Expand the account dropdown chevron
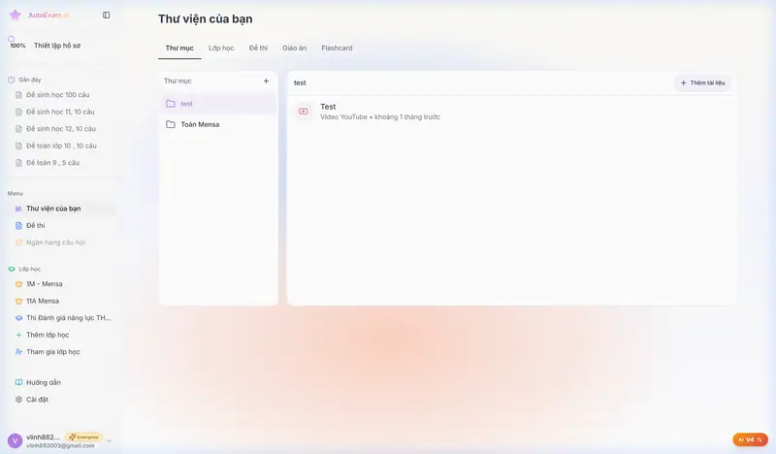 click(x=109, y=440)
